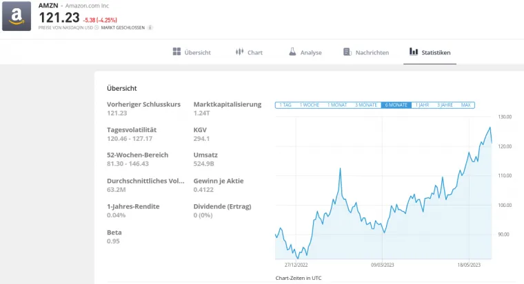Set chart range to 1 WOCHE
524x284 pixels.
[309, 105]
